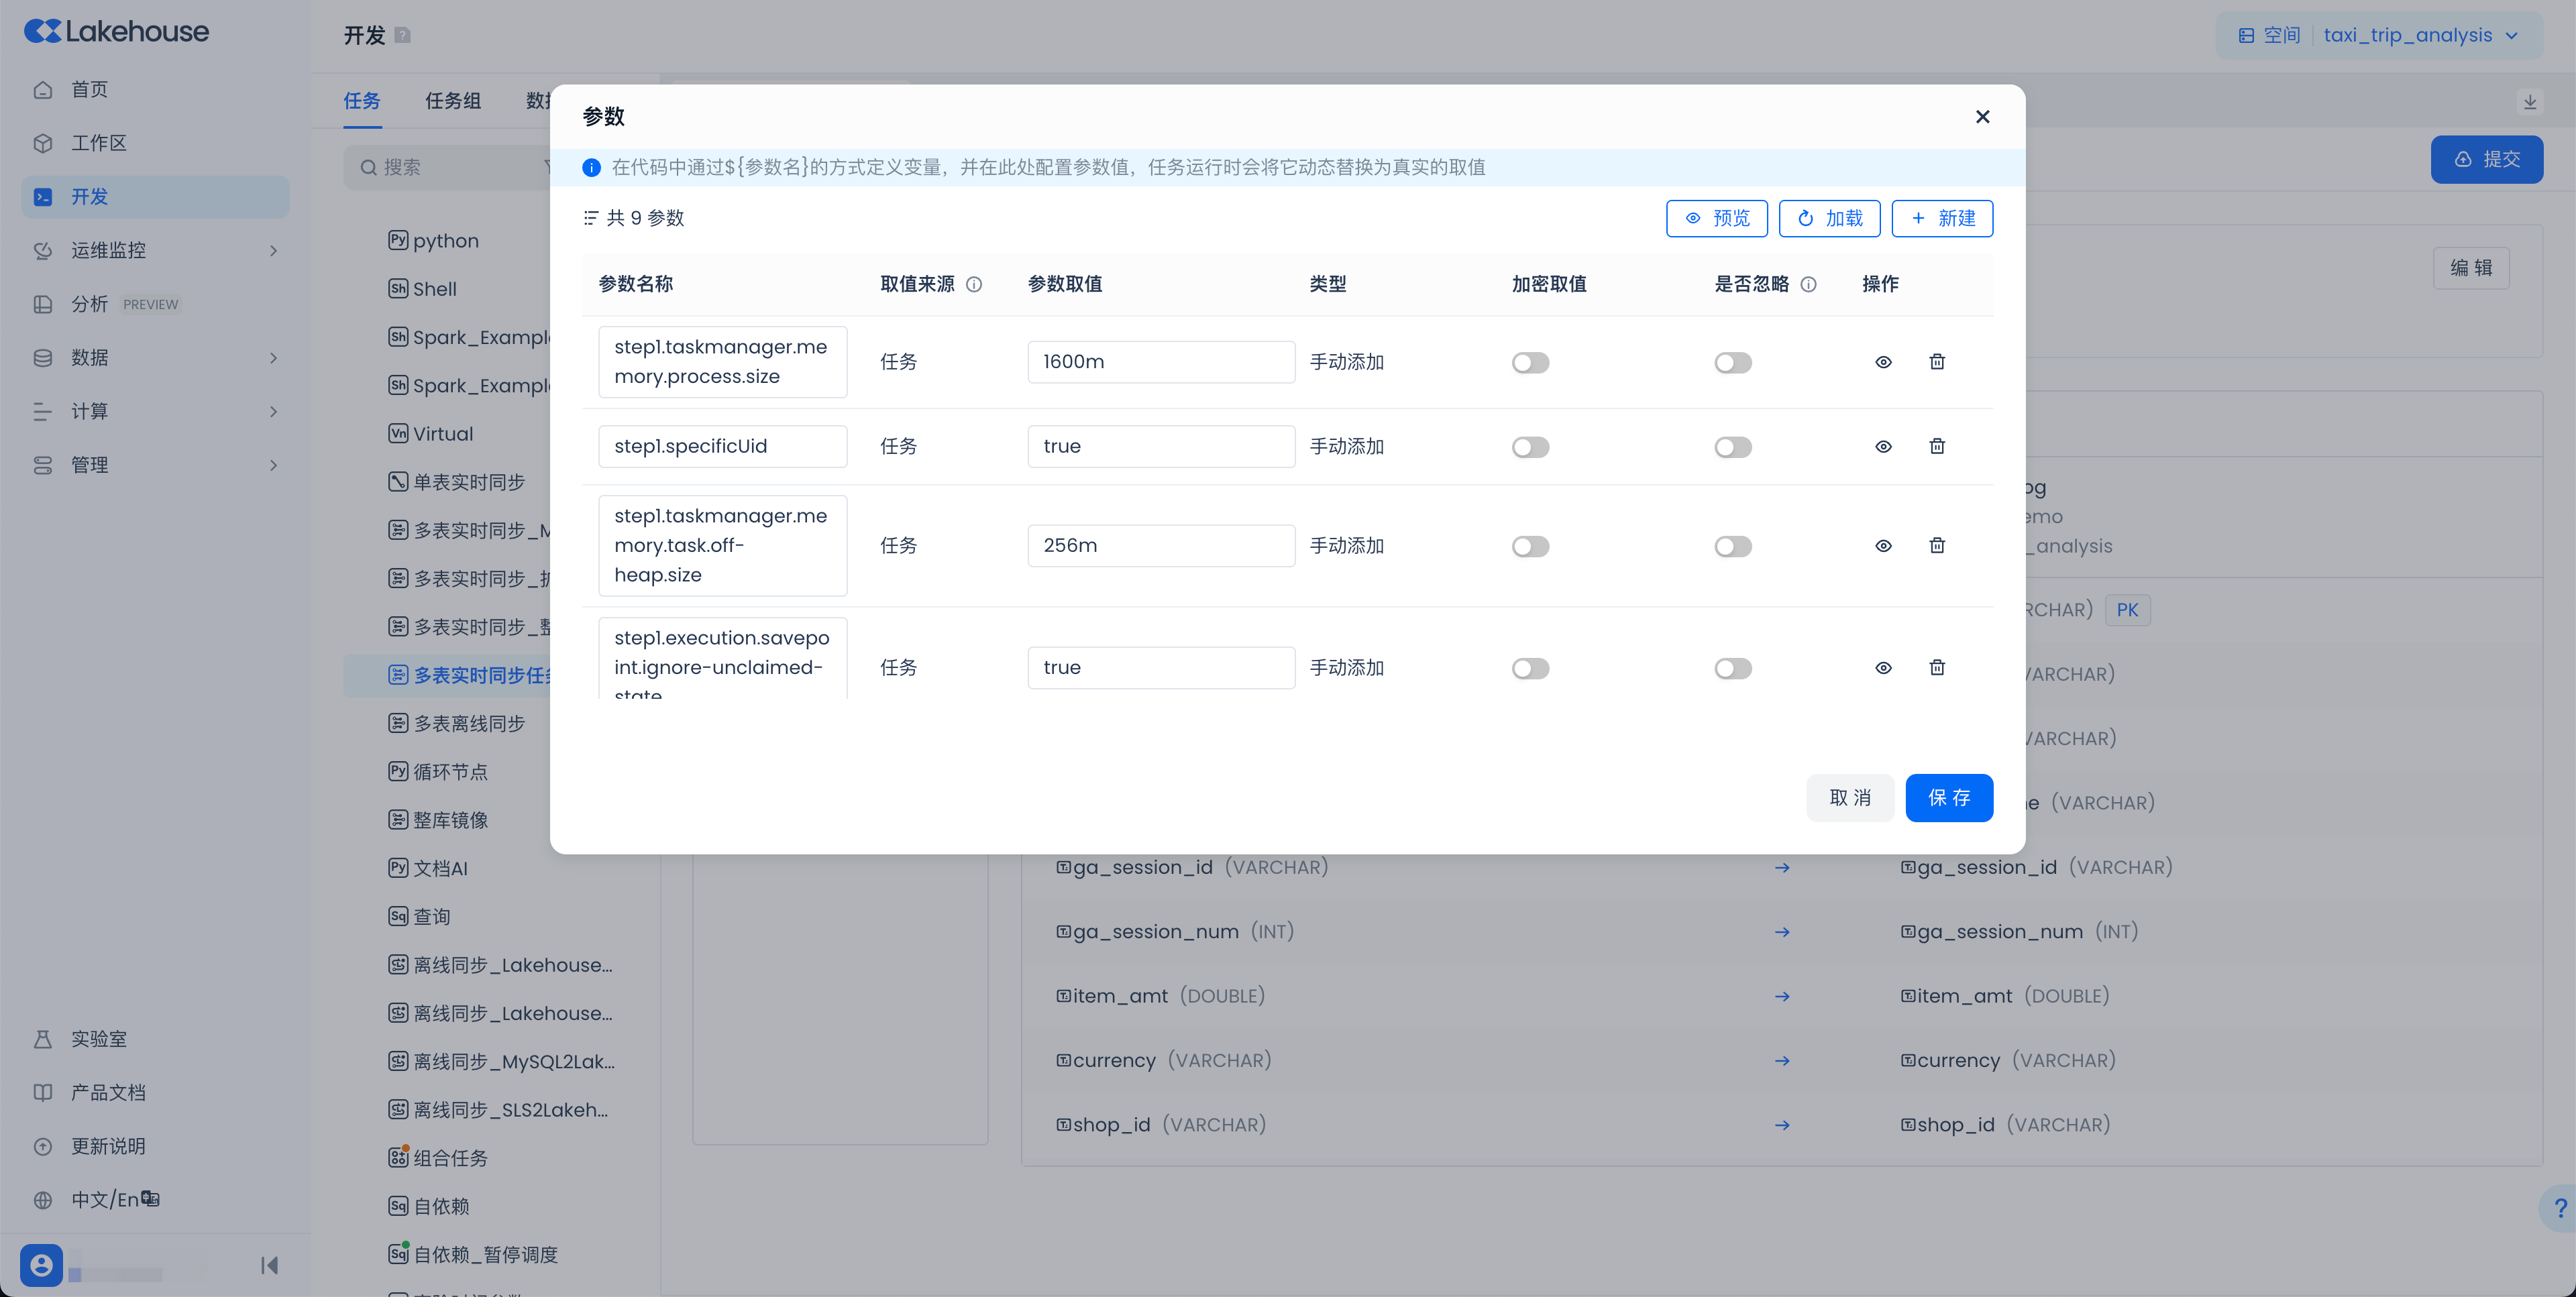Click info icon next to 取值来源 header
2576x1297 pixels.
pyautogui.click(x=974, y=284)
